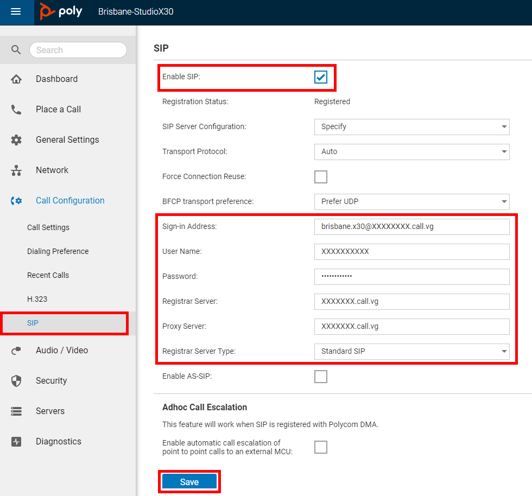
Task: Enable the AS-SIP checkbox
Action: (x=321, y=377)
